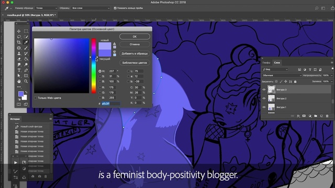
Task: Click Добавить в образцы button
Action: tap(135, 53)
